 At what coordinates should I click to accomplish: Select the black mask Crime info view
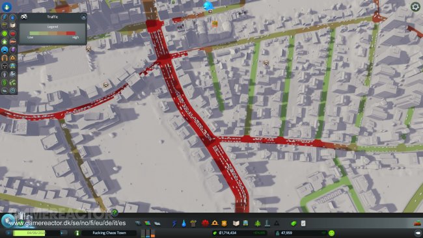click(5, 66)
